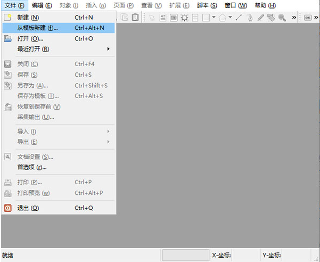The height and width of the screenshot is (262, 320).
Task: Click the Paste clipboard icon in the toolbar
Action: 135,18
